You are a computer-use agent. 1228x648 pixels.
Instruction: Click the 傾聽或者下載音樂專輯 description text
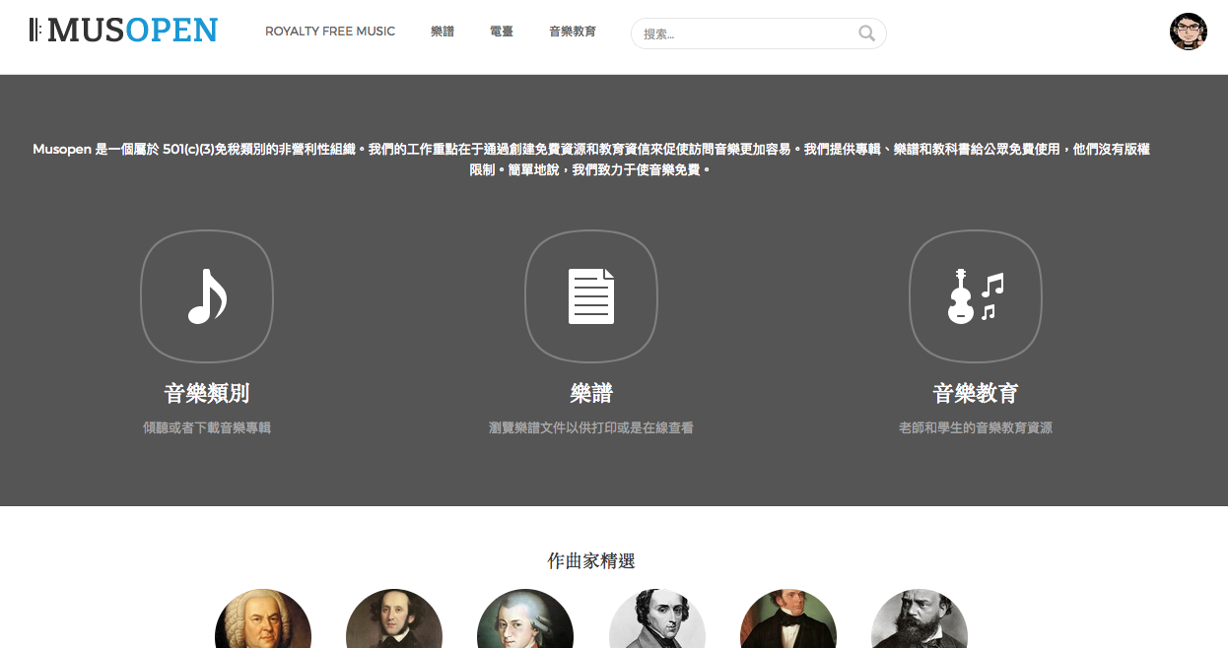coord(207,428)
